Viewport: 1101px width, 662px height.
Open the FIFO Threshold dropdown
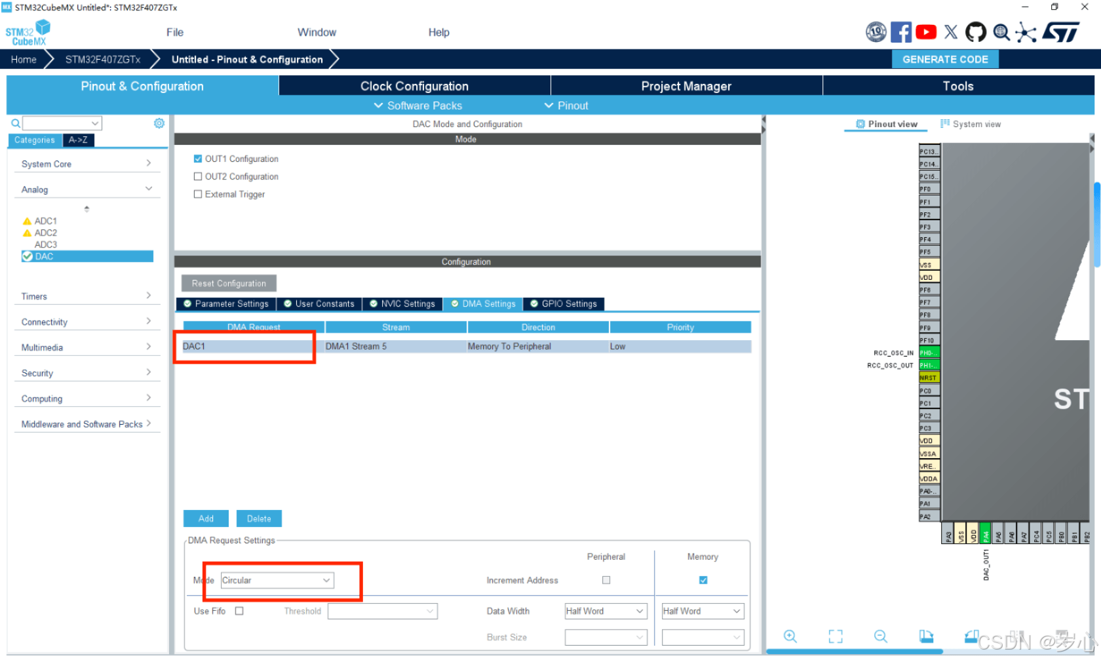[x=383, y=611]
